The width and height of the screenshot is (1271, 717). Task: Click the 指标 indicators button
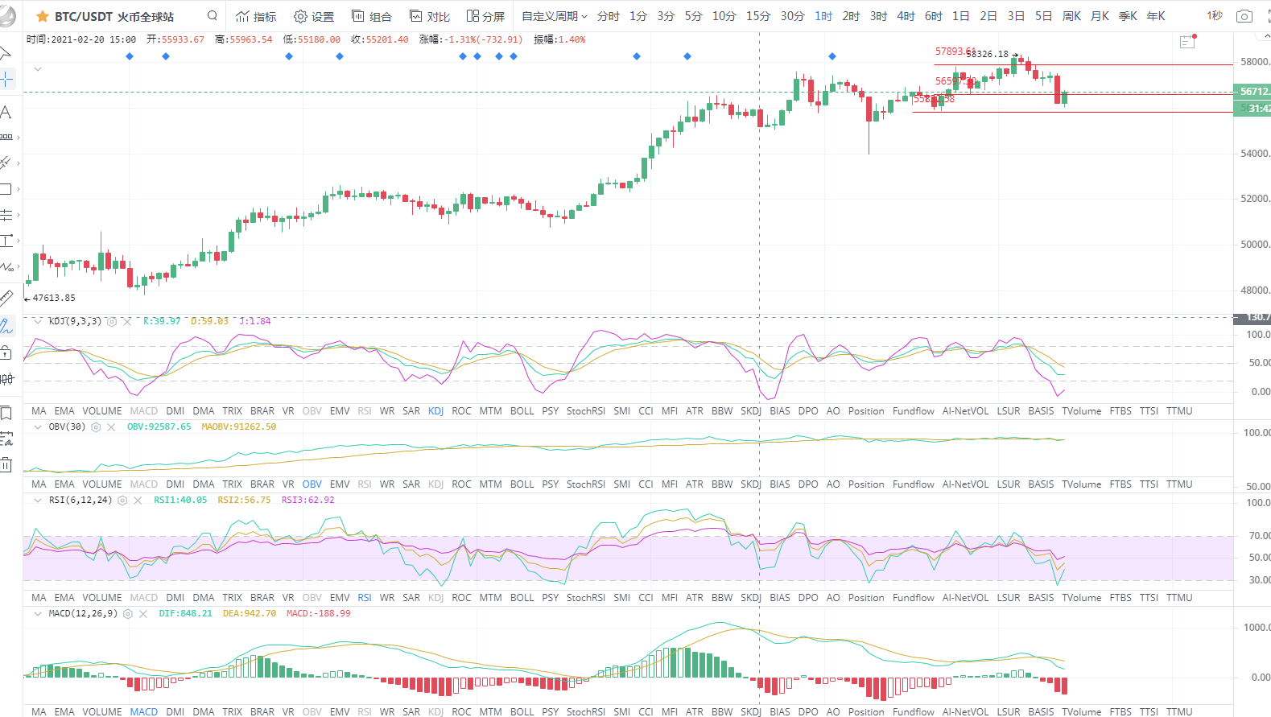click(256, 16)
